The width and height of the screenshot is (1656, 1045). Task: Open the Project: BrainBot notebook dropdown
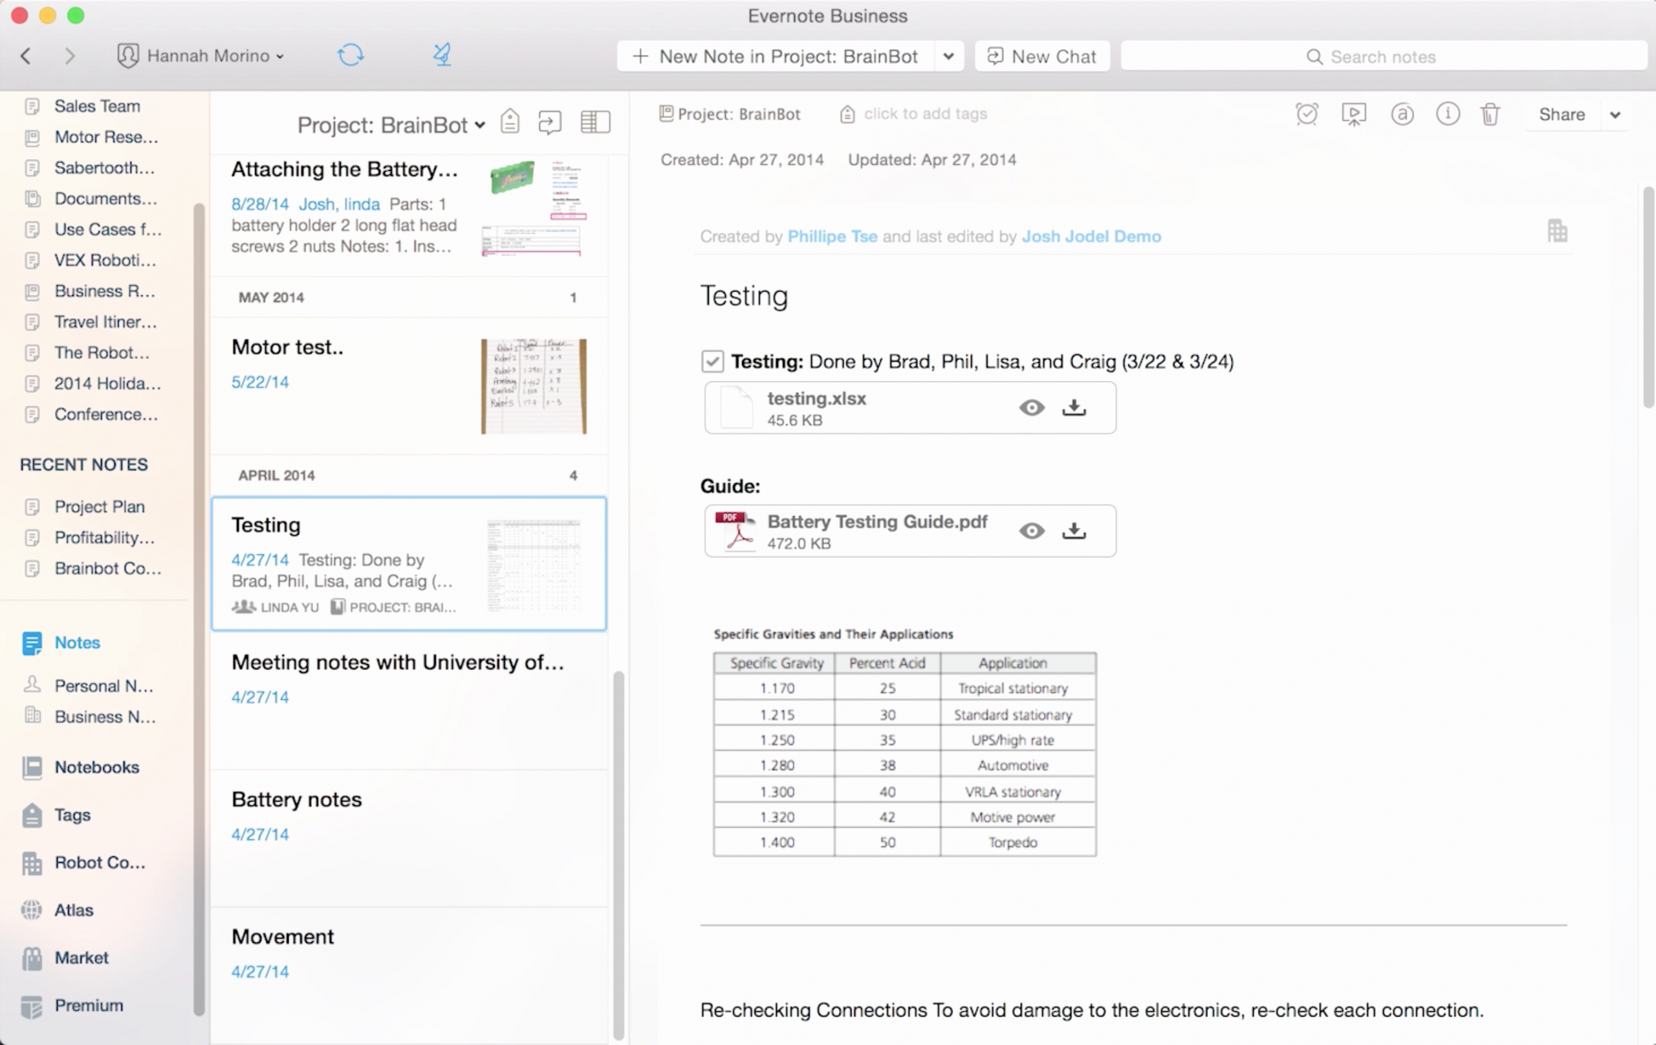pos(391,125)
